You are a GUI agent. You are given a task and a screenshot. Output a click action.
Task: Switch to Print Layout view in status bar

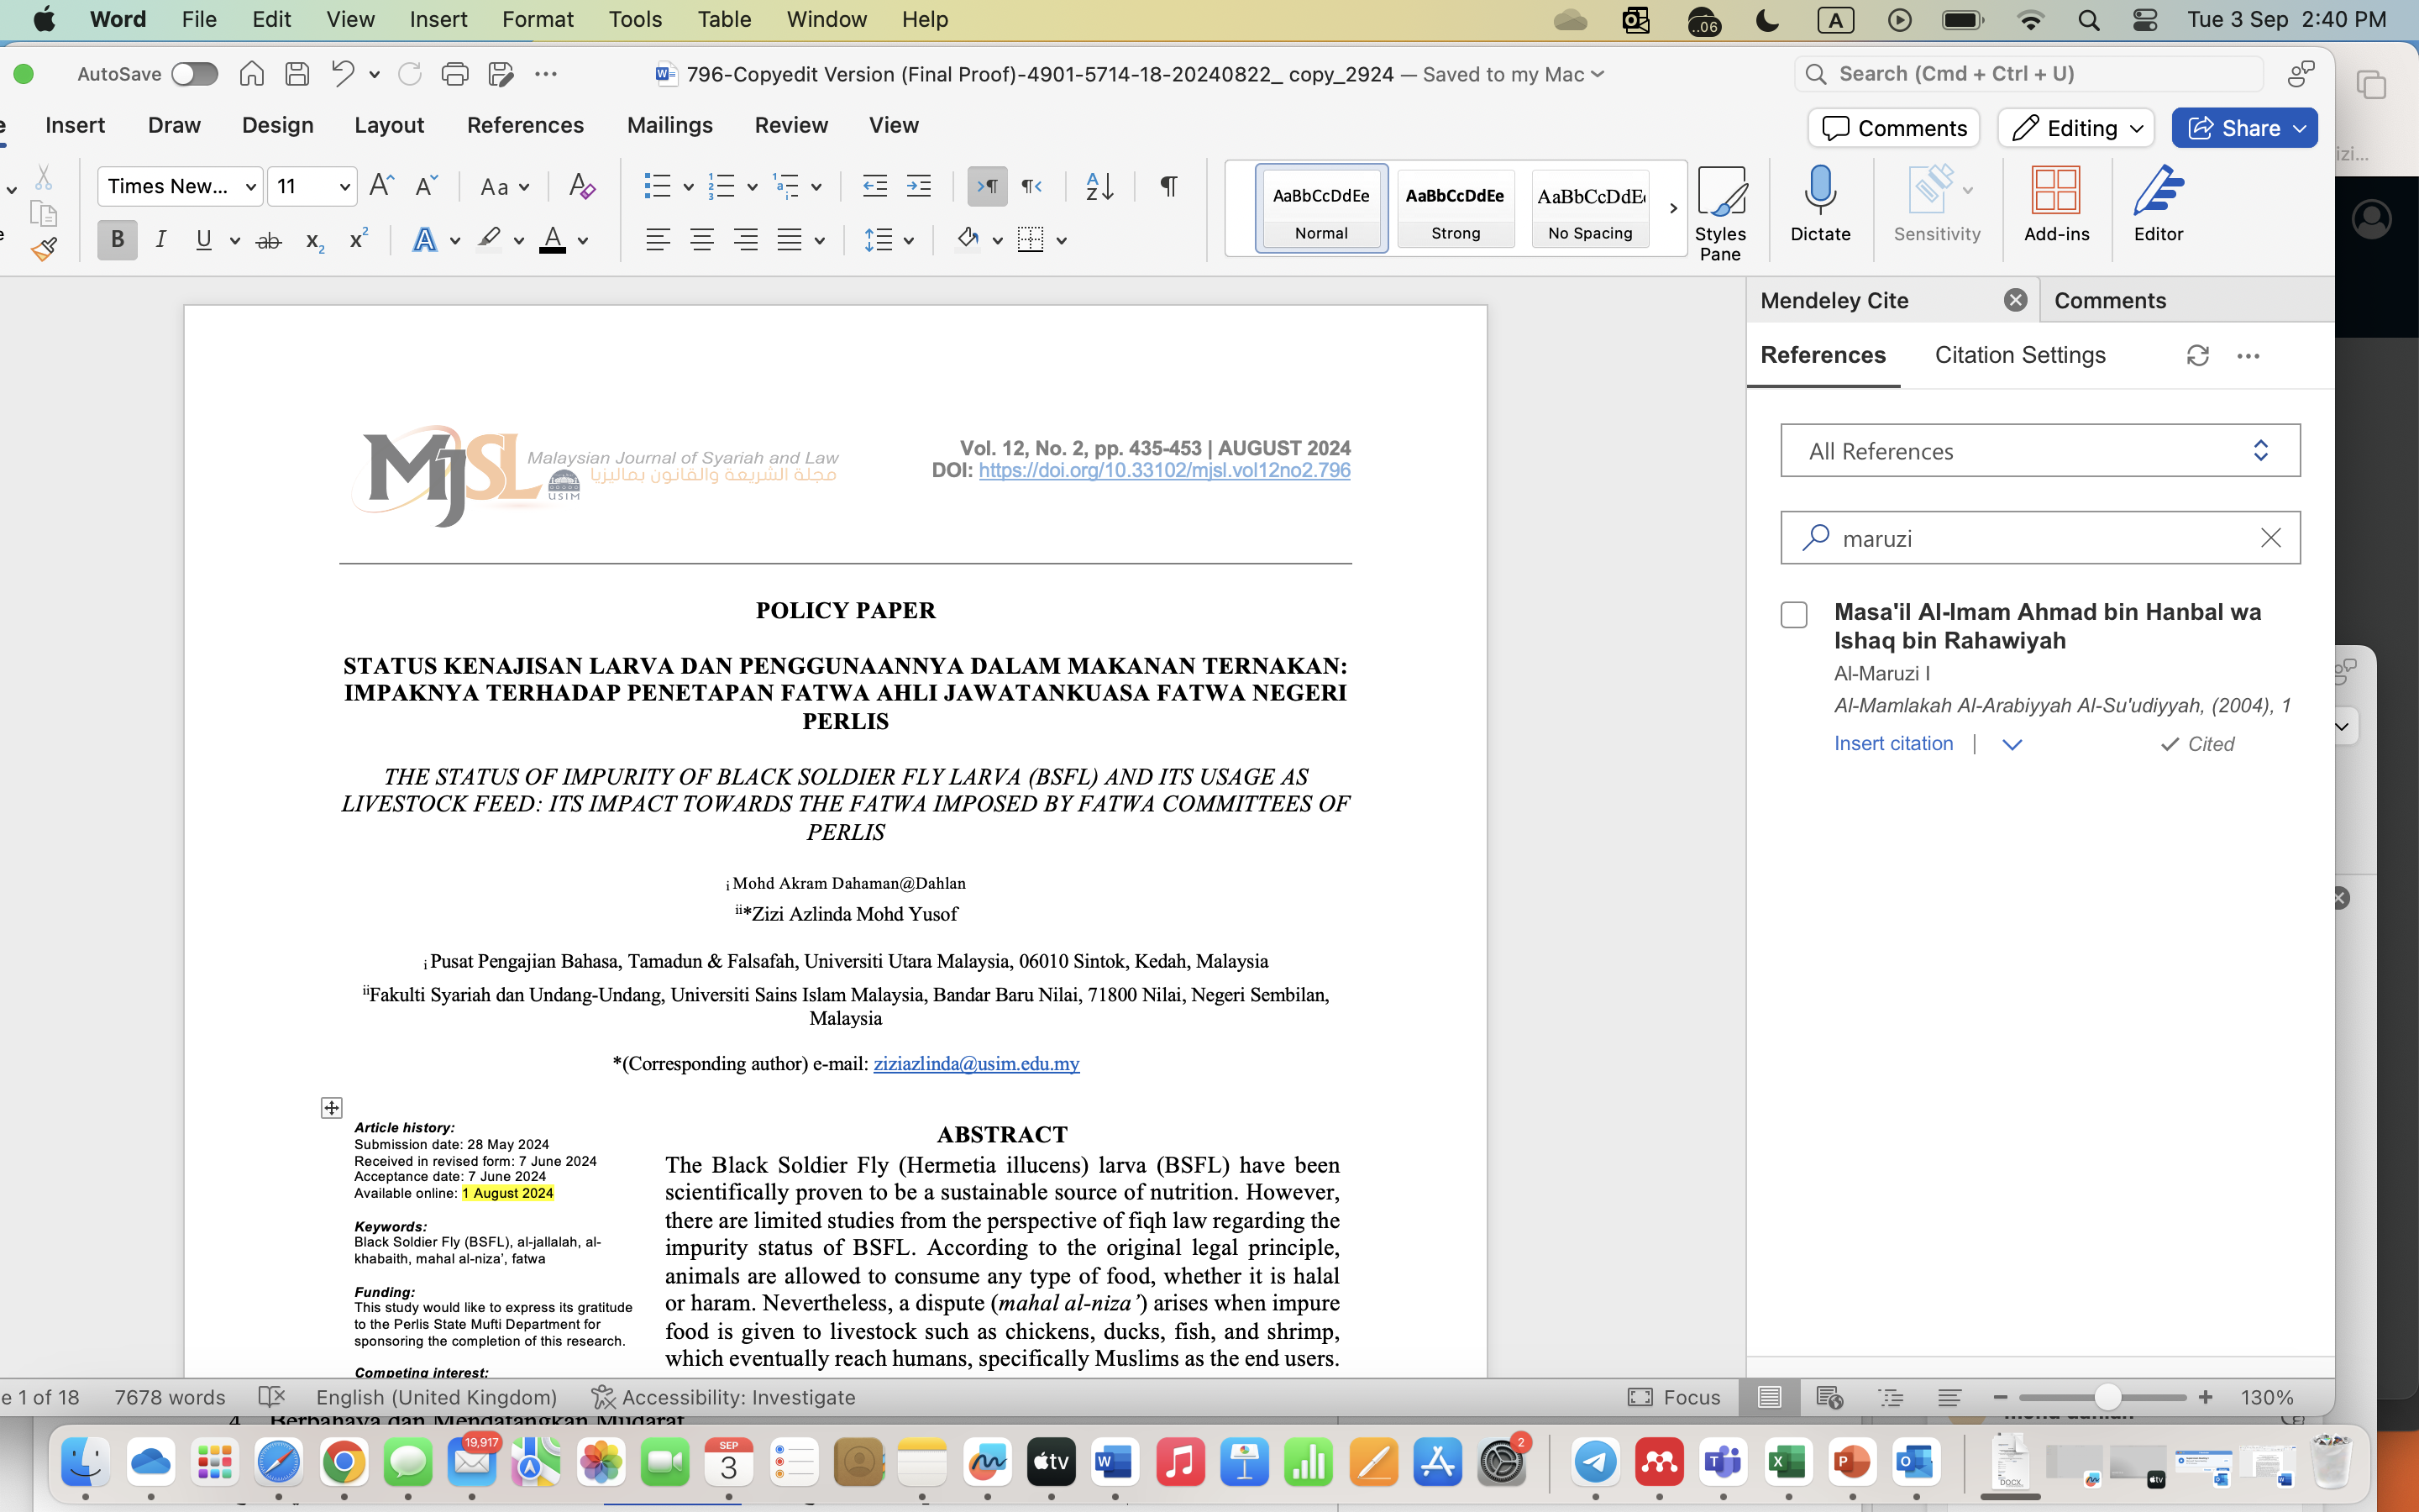(x=1769, y=1397)
